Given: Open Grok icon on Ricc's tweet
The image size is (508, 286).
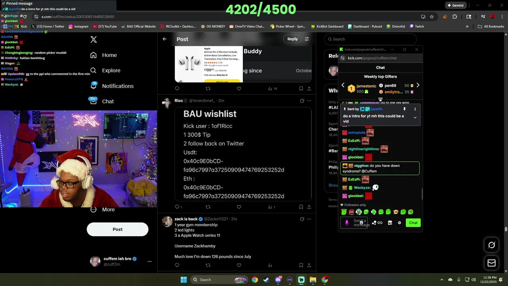Looking at the screenshot, I should point(302,101).
